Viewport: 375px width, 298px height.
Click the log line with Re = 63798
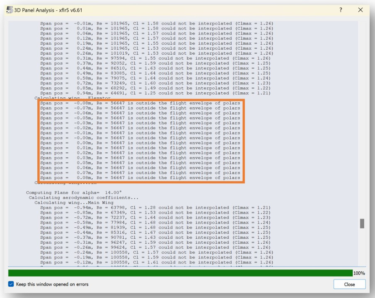pyautogui.click(x=155, y=208)
